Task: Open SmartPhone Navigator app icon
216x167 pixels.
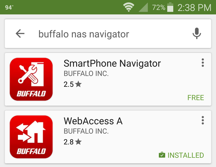Action: tap(31, 79)
